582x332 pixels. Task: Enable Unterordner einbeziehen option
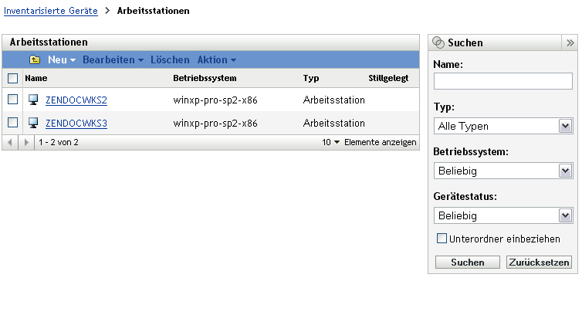pos(442,239)
